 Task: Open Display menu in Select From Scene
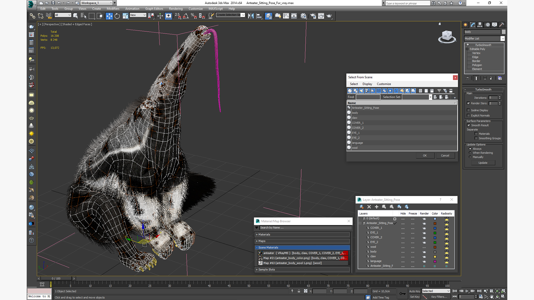(x=367, y=84)
